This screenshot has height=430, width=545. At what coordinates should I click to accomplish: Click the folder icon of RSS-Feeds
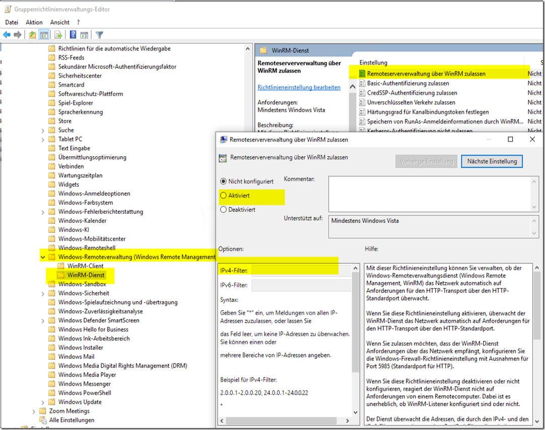point(52,57)
